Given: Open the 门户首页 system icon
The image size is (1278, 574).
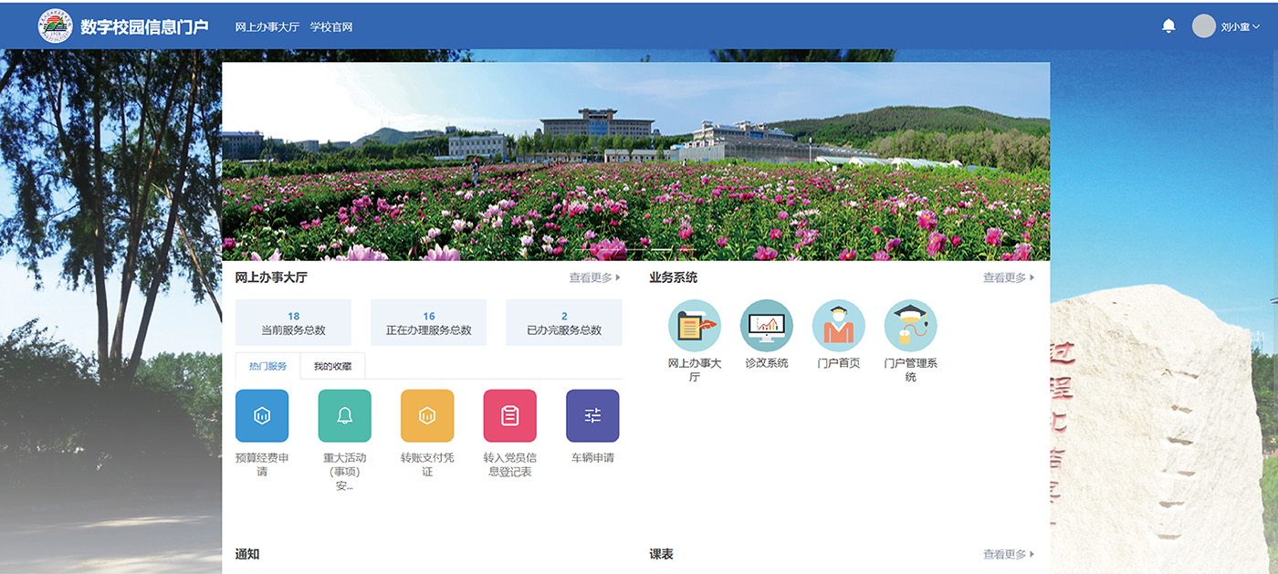Looking at the screenshot, I should click(838, 326).
